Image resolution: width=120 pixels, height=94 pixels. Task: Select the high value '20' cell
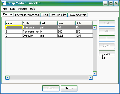[84, 27]
